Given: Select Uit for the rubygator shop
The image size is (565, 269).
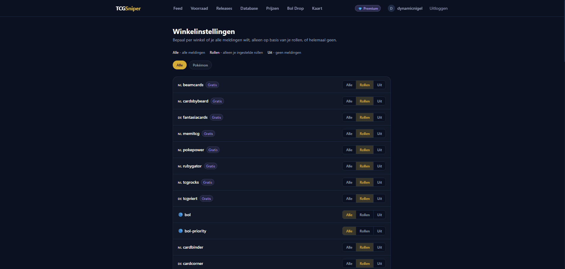Looking at the screenshot, I should click(379, 166).
